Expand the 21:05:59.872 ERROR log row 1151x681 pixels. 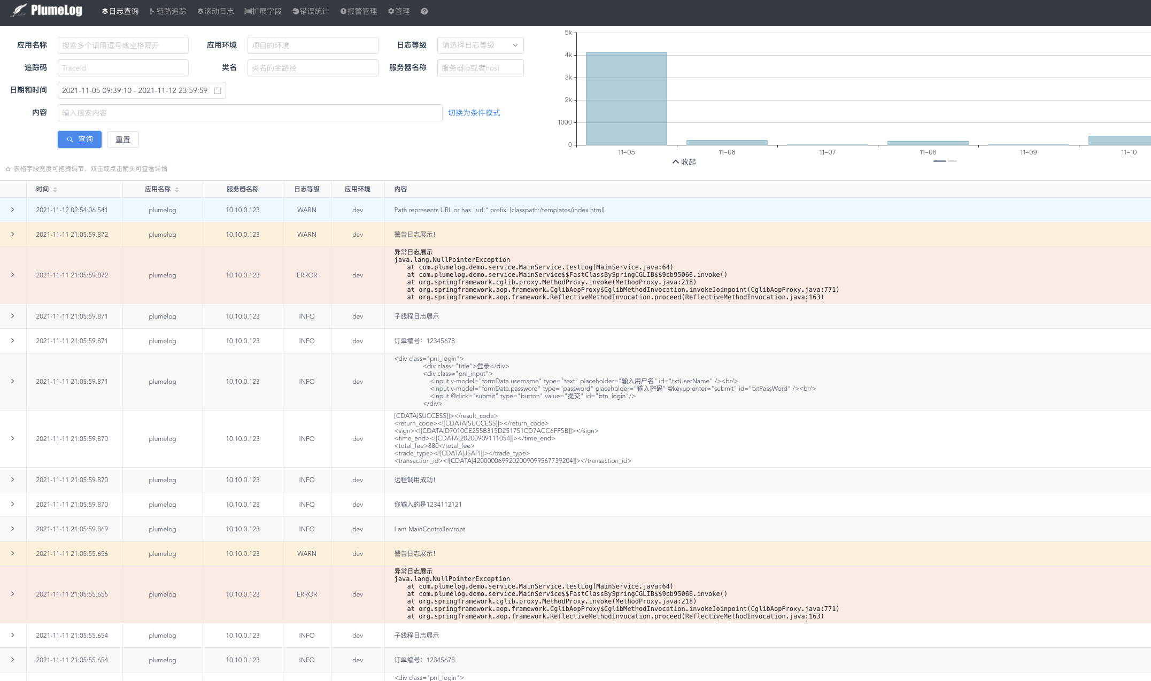click(13, 275)
